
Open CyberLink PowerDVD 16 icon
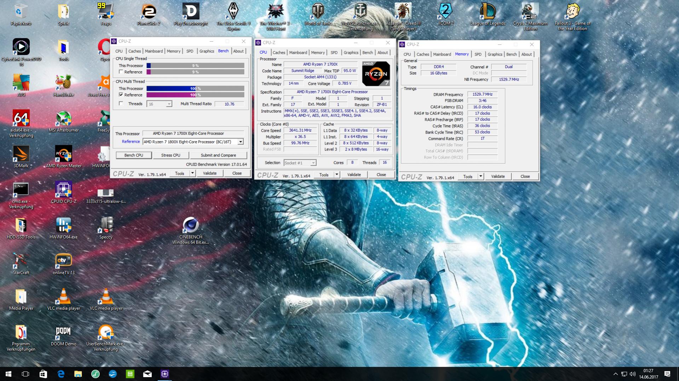[x=21, y=52]
